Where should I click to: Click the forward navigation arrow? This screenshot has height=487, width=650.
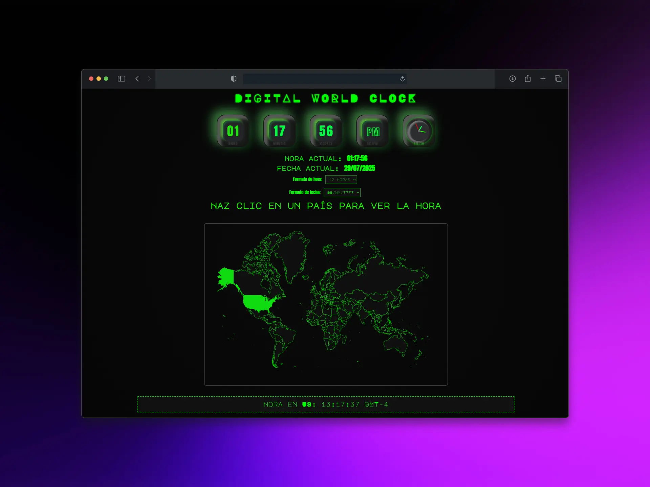tap(149, 79)
